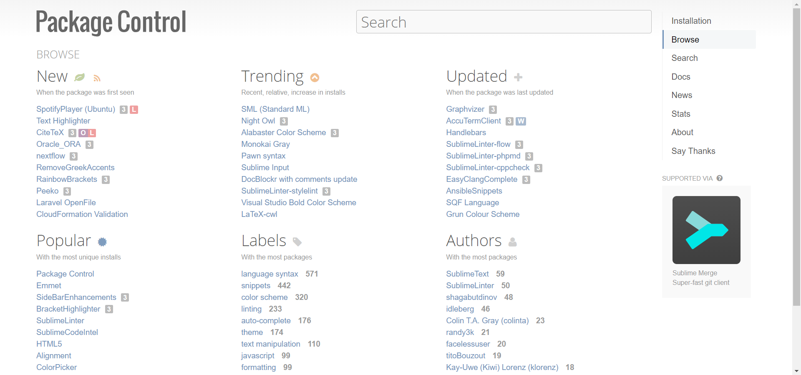This screenshot has height=375, width=801.
Task: Click the Popular badge icon
Action: click(102, 242)
